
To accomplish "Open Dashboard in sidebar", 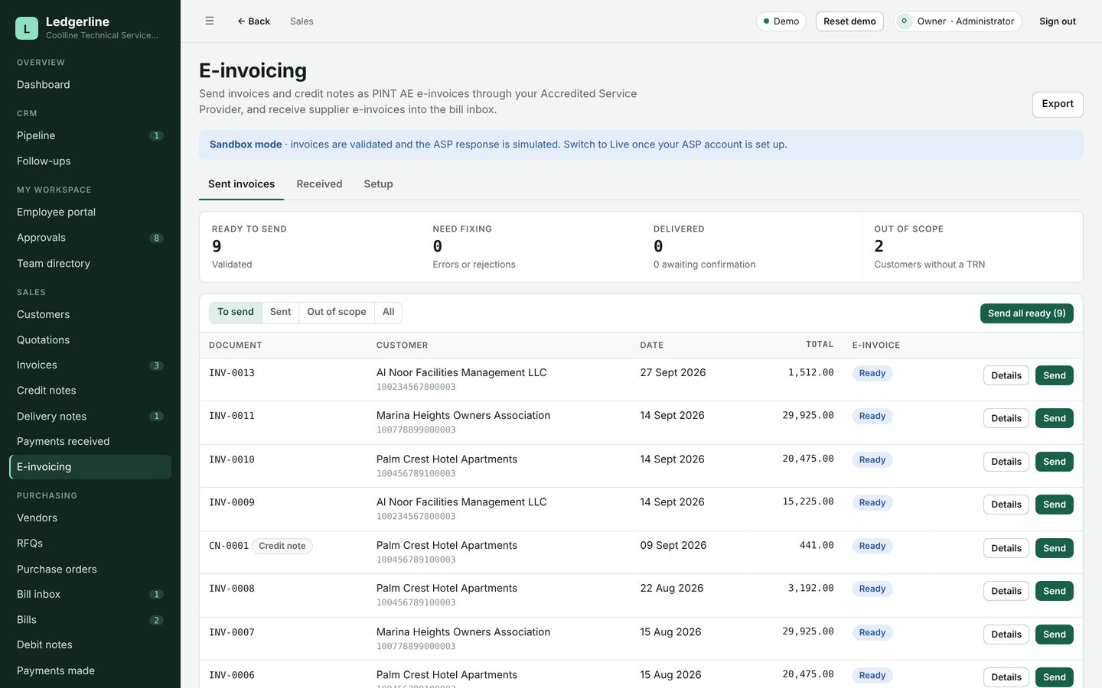I will click(x=90, y=85).
